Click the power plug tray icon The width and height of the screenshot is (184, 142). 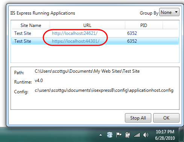click(128, 135)
